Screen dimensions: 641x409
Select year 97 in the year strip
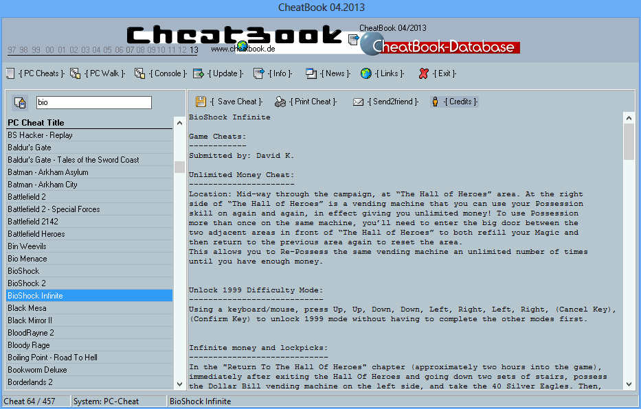click(x=12, y=50)
